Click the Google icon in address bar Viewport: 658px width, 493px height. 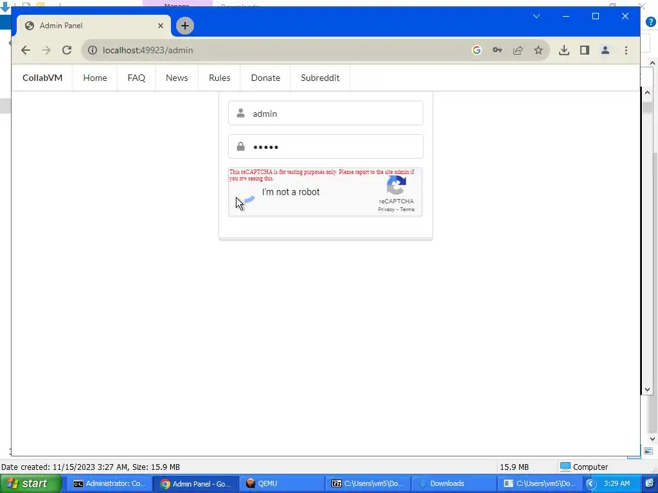pos(476,50)
